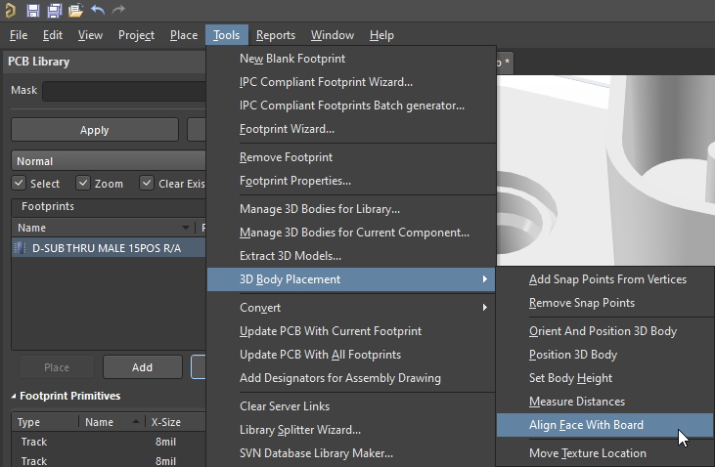
Task: Click the Undo arrow icon
Action: point(98,10)
